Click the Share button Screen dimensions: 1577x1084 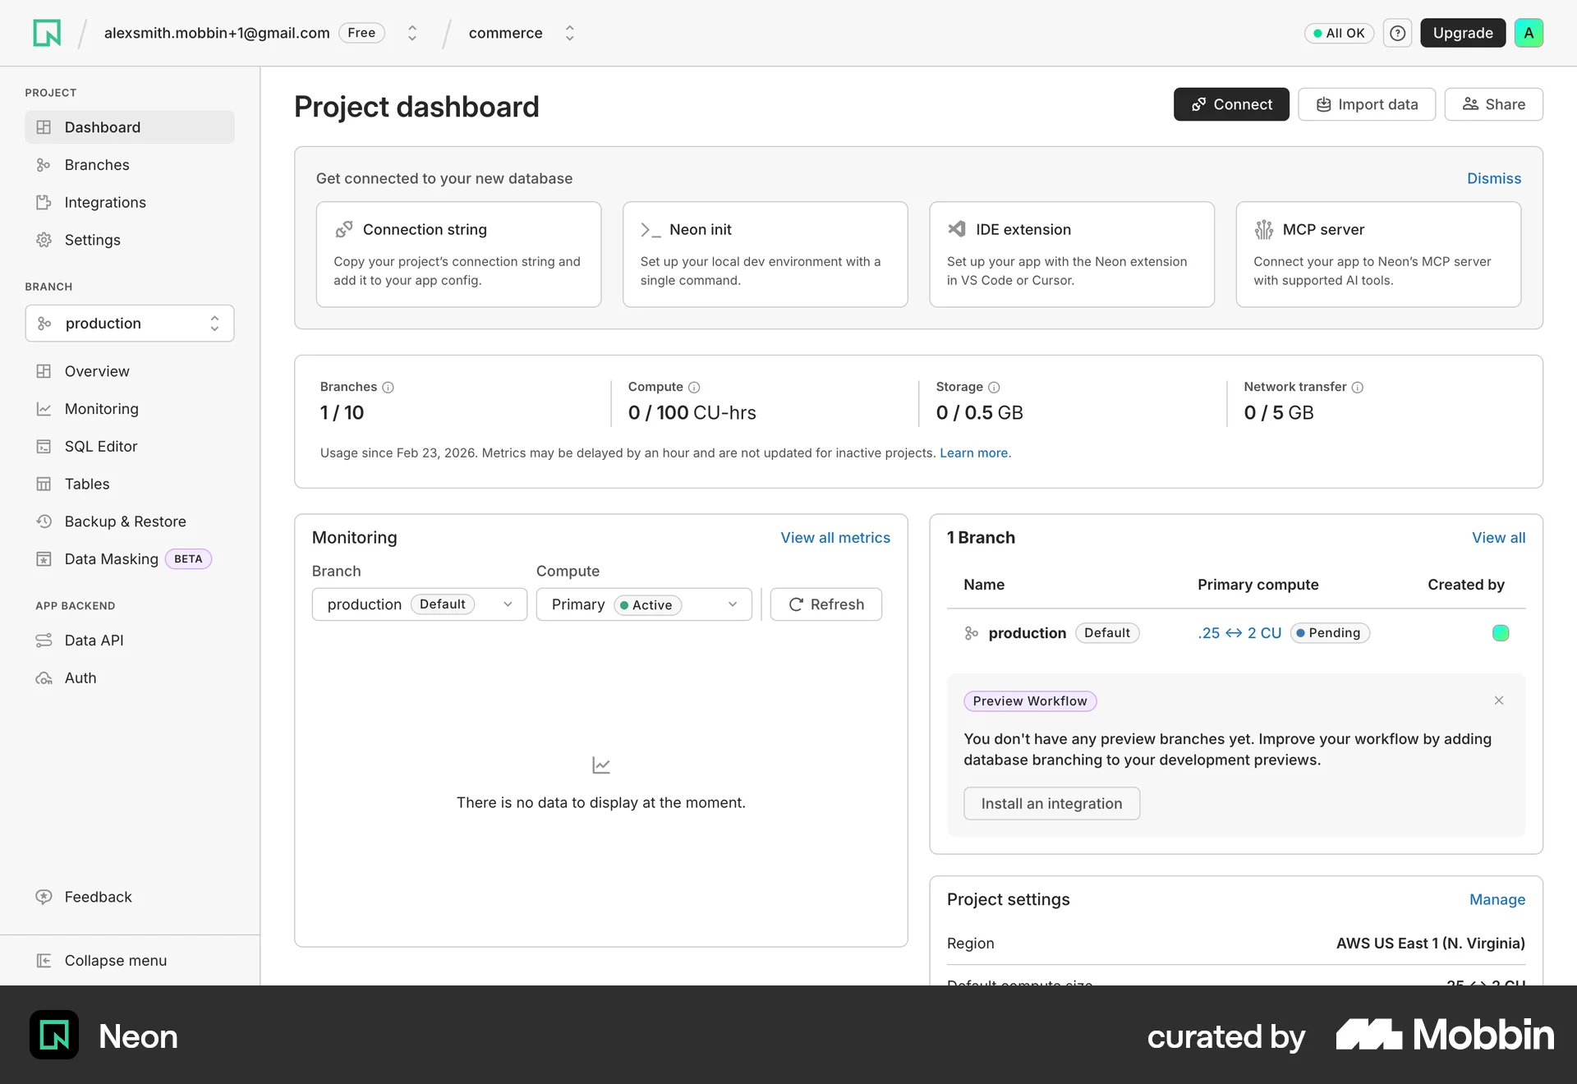1493,104
